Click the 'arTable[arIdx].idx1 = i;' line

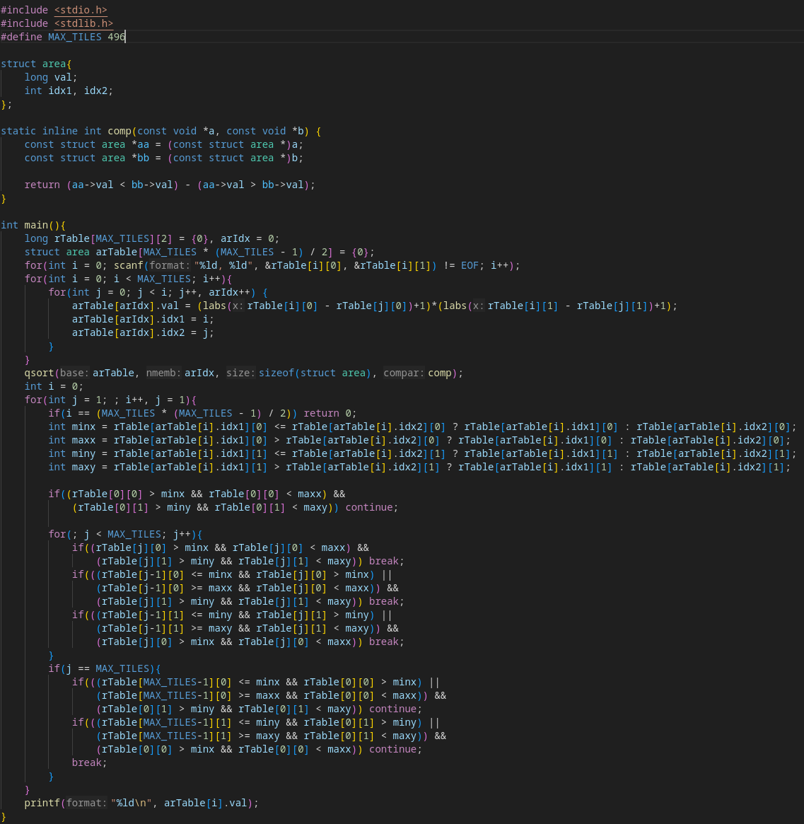(143, 319)
